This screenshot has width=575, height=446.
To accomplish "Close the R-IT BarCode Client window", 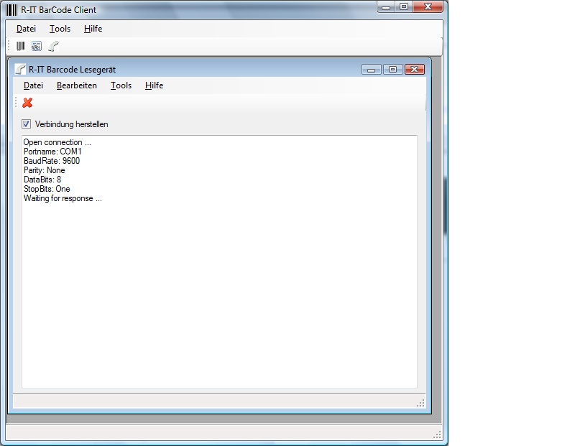I will (428, 7).
